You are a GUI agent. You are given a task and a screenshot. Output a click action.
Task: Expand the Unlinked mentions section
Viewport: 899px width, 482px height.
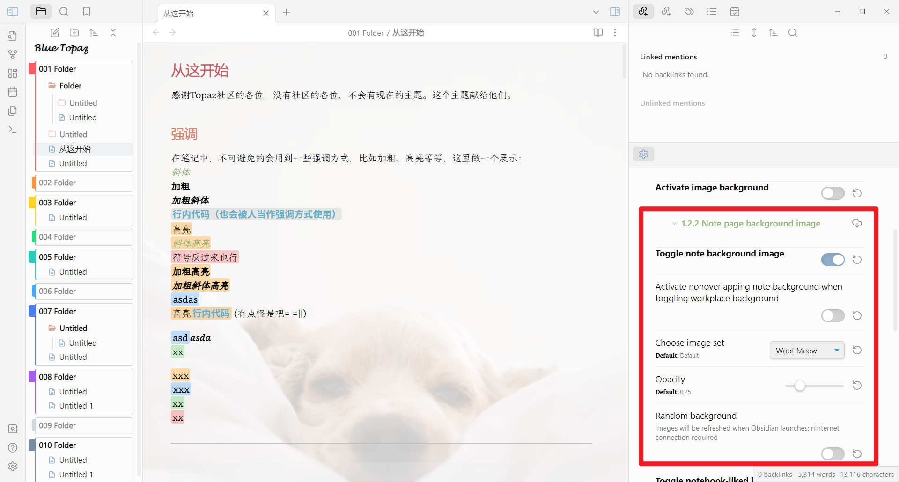click(672, 103)
